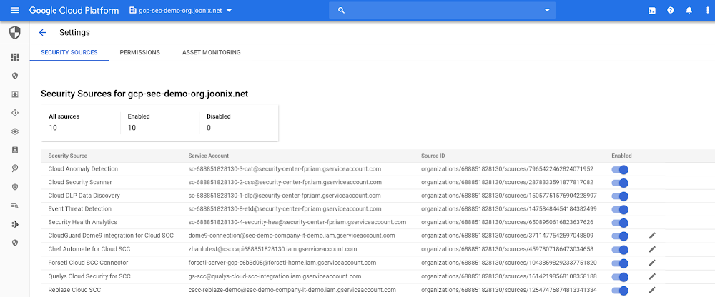Go back using the Settings arrow
The width and height of the screenshot is (715, 297).
[x=43, y=32]
